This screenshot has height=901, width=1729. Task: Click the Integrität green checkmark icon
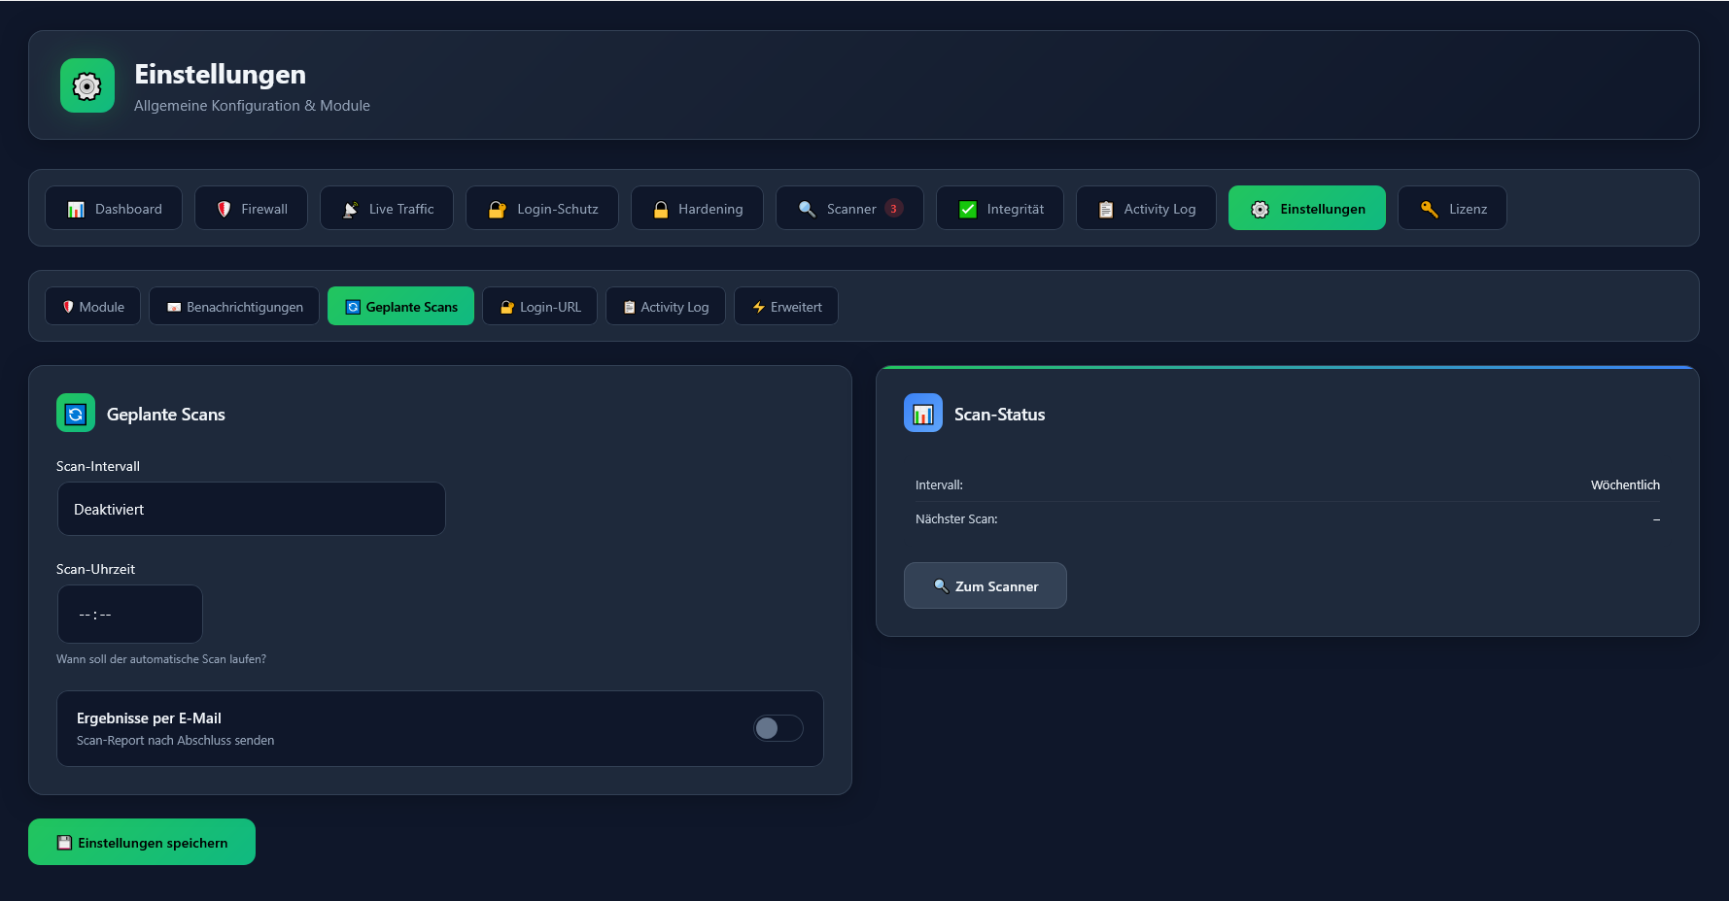pyautogui.click(x=968, y=209)
